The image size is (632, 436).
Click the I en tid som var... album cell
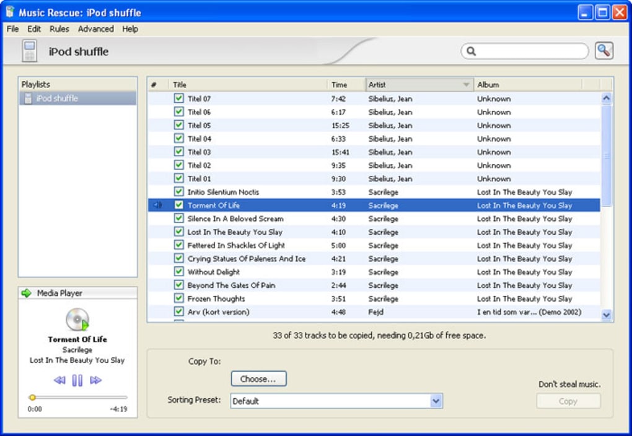point(529,312)
